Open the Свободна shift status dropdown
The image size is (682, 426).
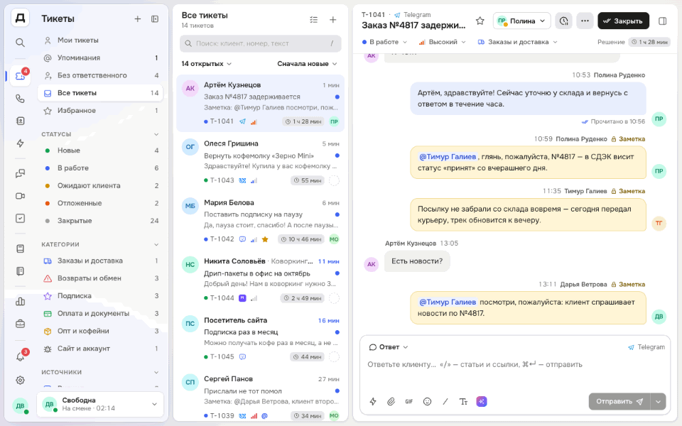point(100,404)
